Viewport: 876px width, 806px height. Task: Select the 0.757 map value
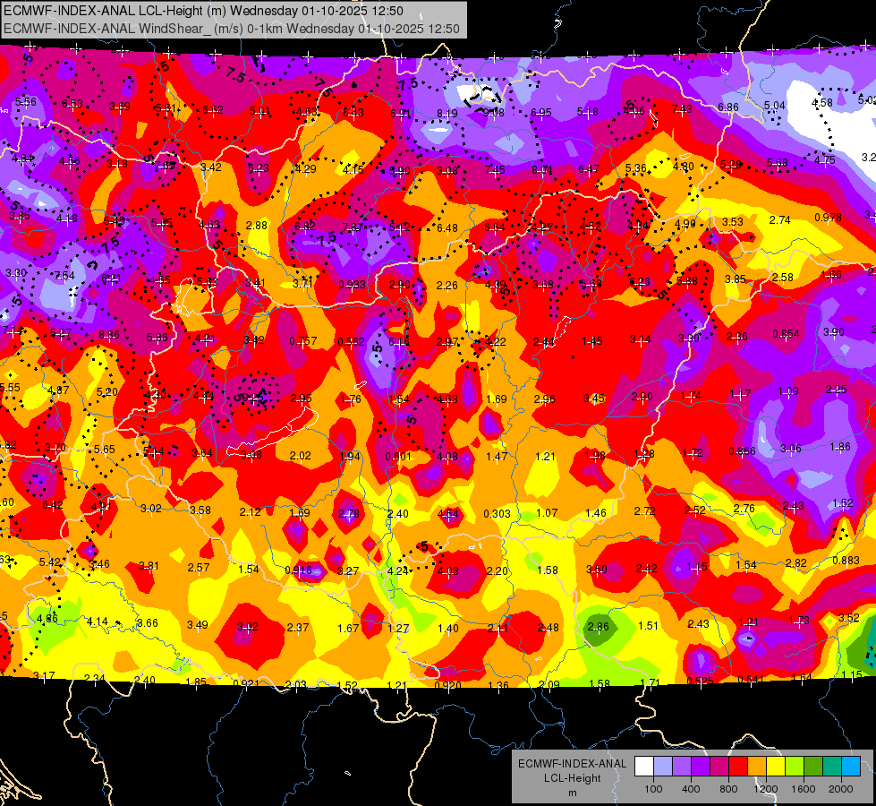tap(303, 340)
